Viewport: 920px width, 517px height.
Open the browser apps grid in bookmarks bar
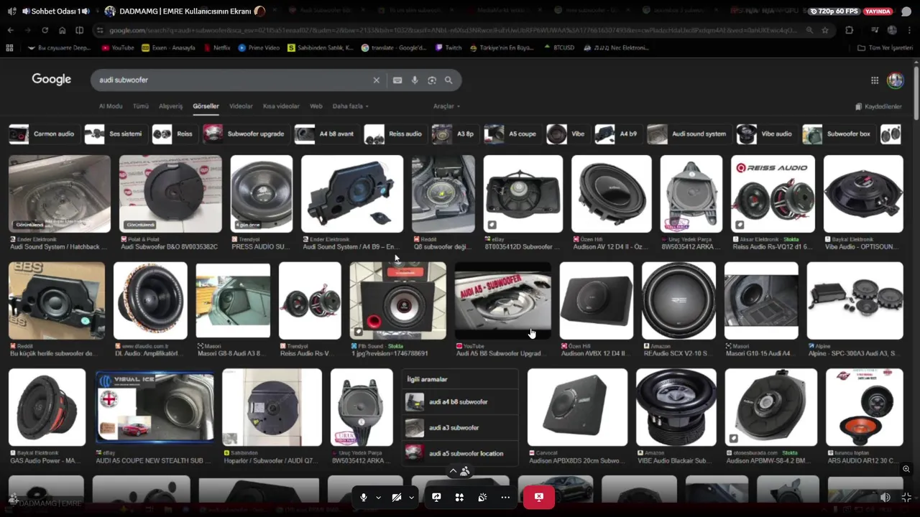coord(9,47)
